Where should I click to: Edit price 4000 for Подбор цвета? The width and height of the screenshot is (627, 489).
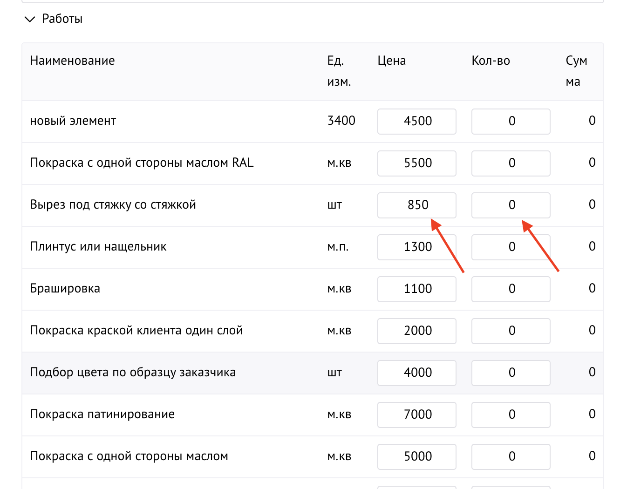click(416, 373)
